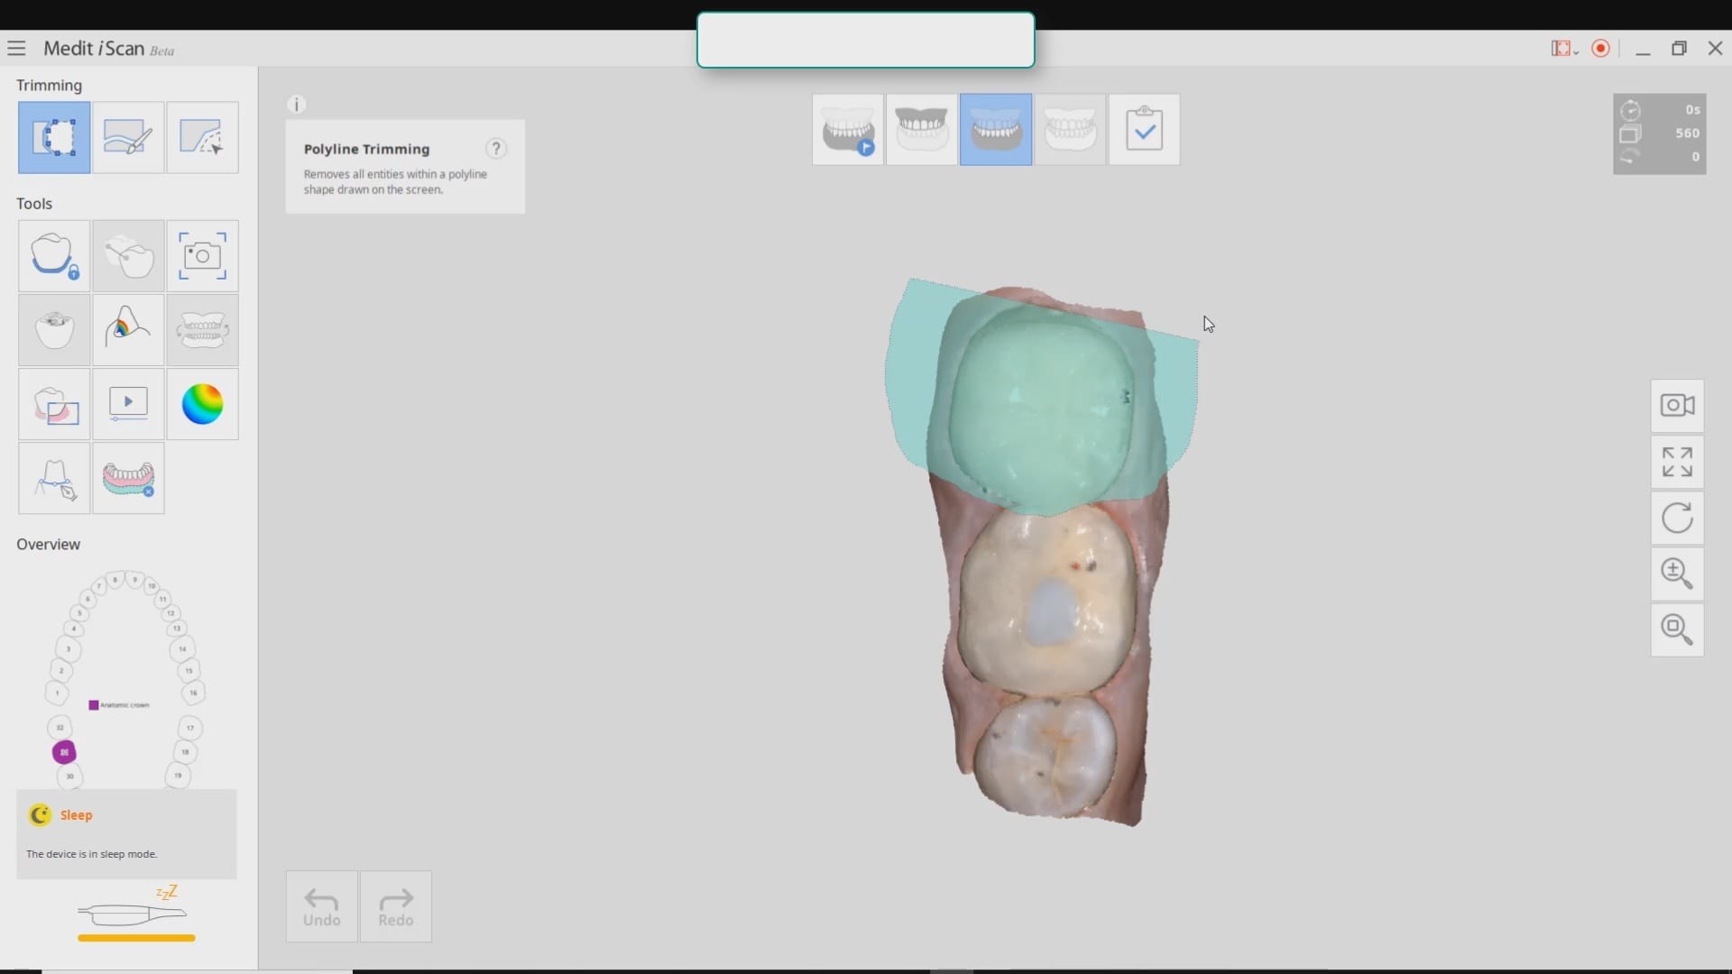Toggle the video camera recording icon
This screenshot has width=1732, height=974.
point(1677,406)
